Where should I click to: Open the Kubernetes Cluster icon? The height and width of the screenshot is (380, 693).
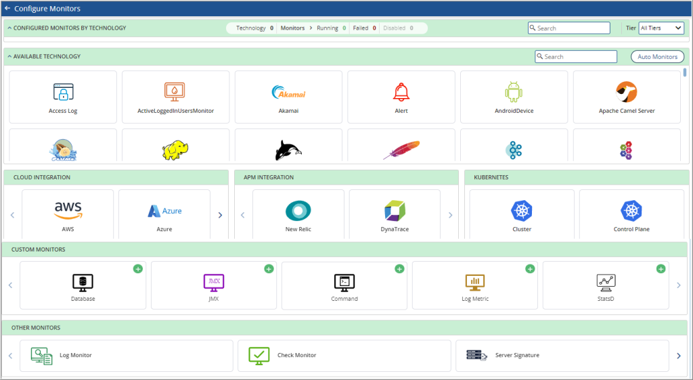coord(522,211)
